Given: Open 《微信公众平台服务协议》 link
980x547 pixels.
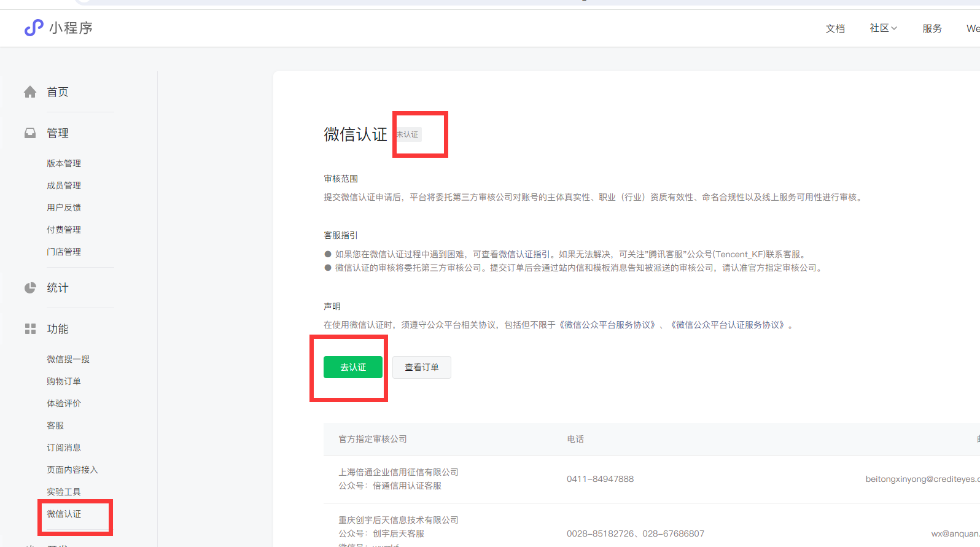Looking at the screenshot, I should pos(607,325).
